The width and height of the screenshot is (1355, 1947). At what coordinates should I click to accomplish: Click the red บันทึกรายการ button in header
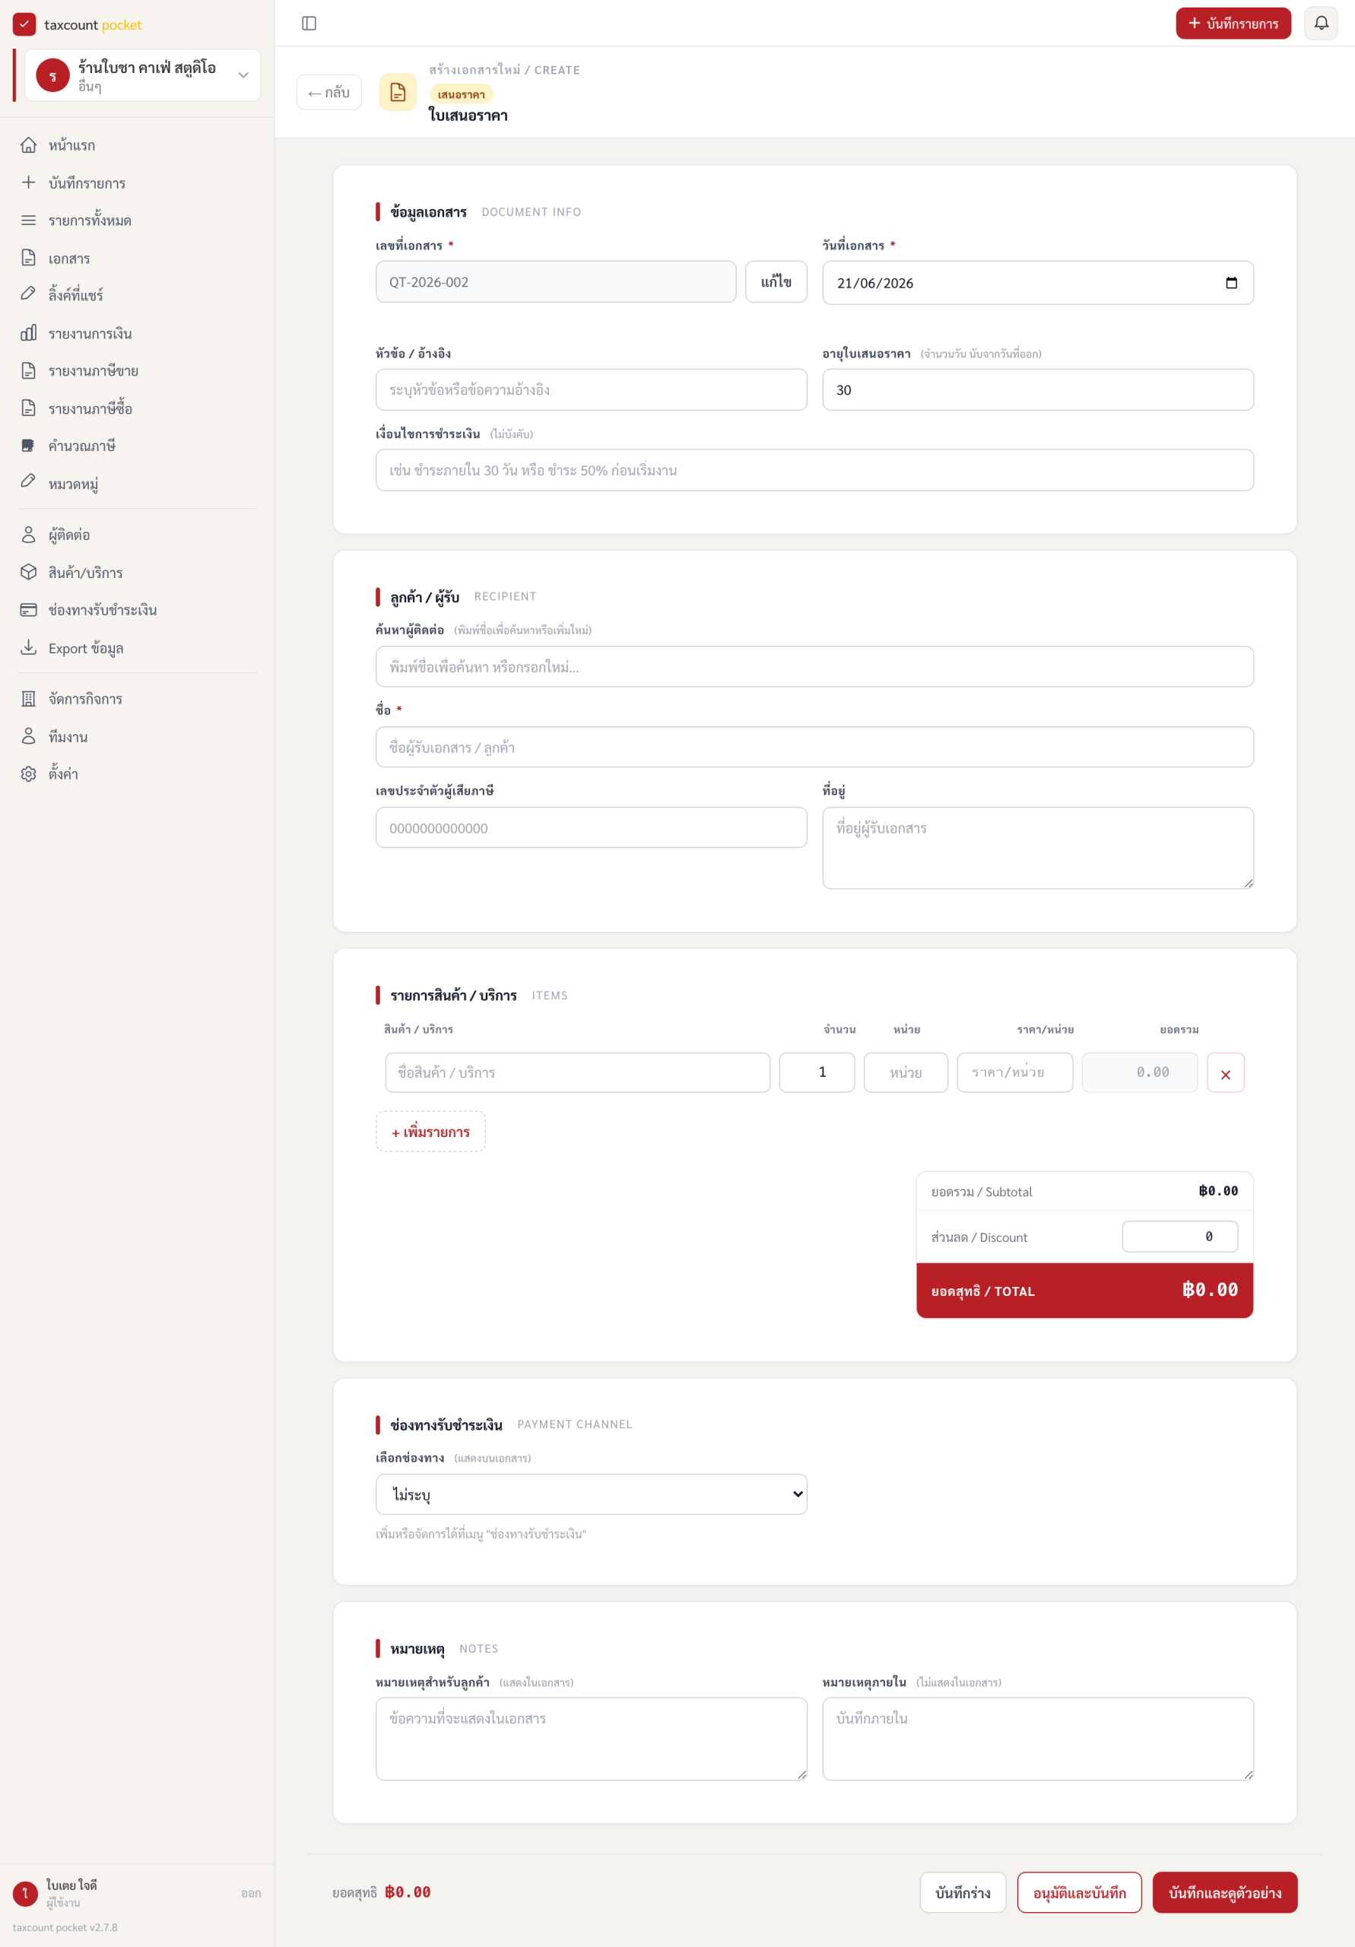click(x=1233, y=24)
